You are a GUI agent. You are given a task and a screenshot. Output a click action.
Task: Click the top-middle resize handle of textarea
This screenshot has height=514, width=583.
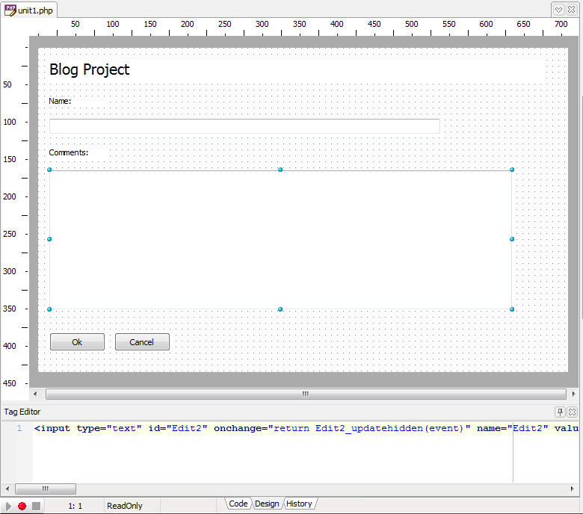280,170
